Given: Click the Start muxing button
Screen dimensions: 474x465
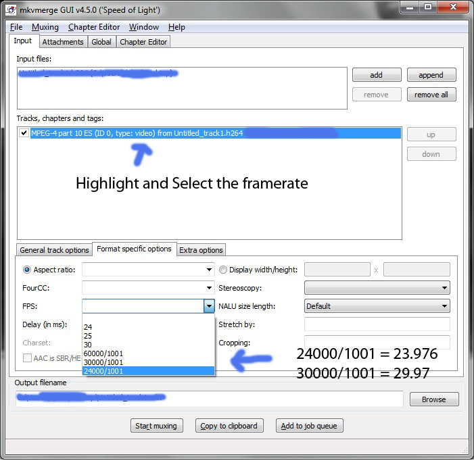Looking at the screenshot, I should [157, 425].
